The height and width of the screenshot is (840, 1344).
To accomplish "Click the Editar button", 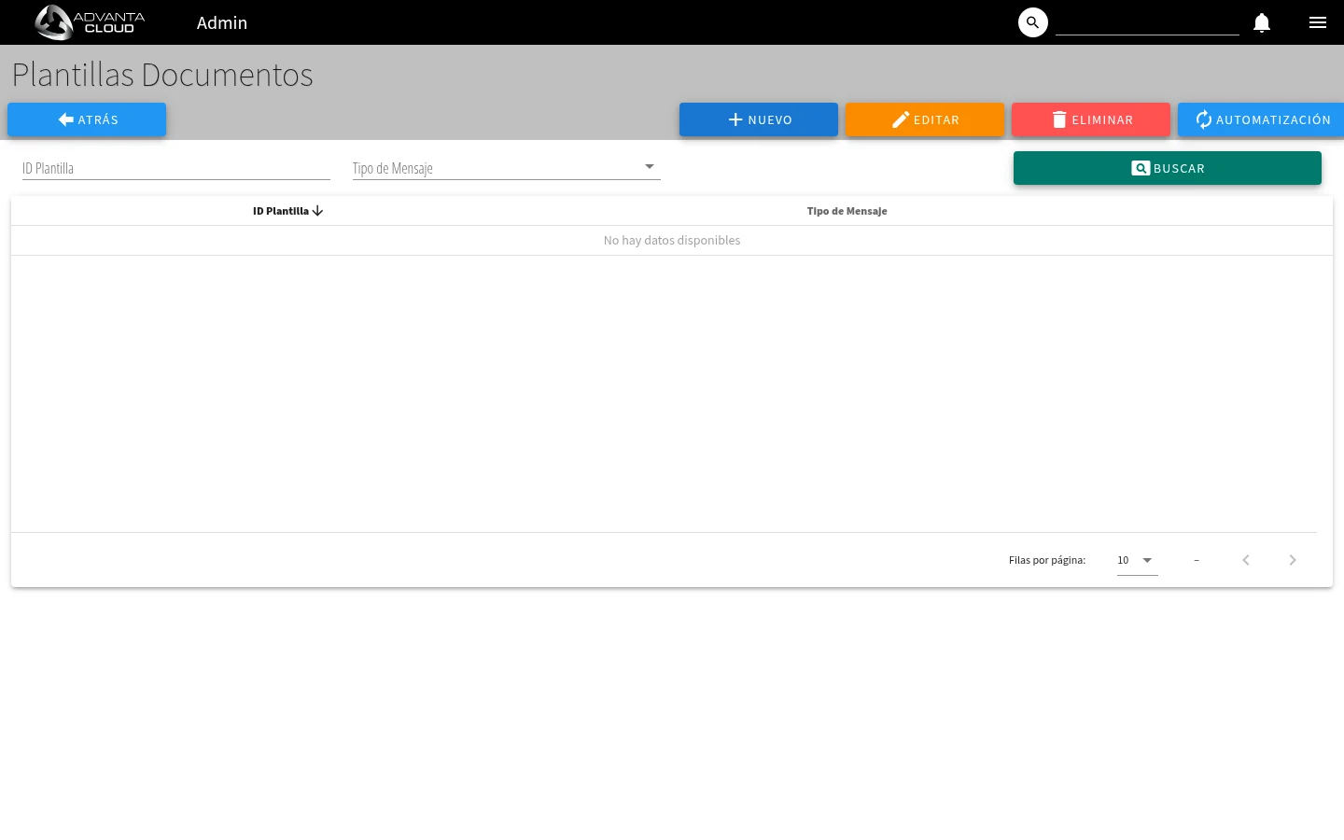I will [925, 119].
